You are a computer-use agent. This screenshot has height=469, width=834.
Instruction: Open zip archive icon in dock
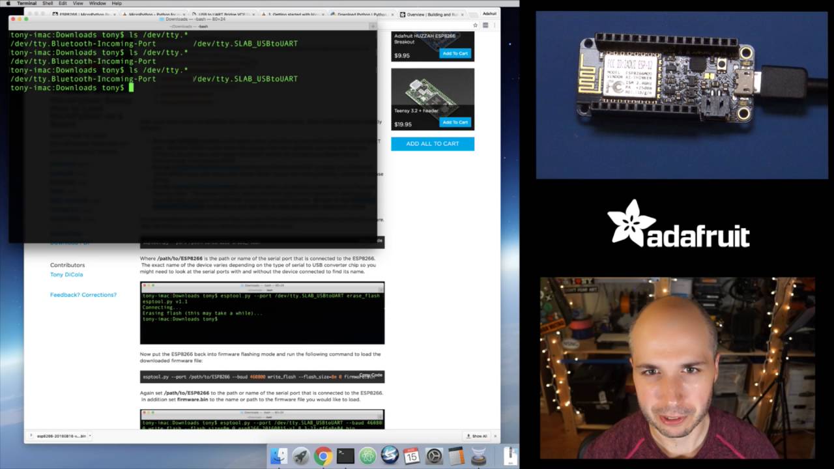pos(510,455)
